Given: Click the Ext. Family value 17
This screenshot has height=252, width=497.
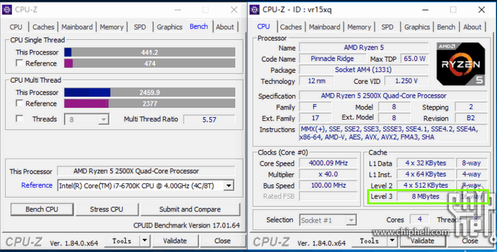Looking at the screenshot, I should (315, 118).
